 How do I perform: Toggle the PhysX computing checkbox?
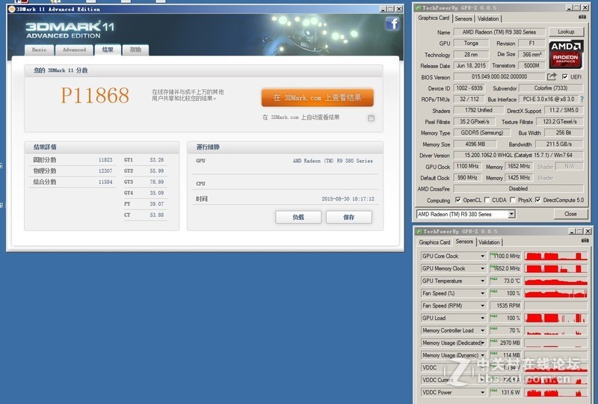point(513,200)
